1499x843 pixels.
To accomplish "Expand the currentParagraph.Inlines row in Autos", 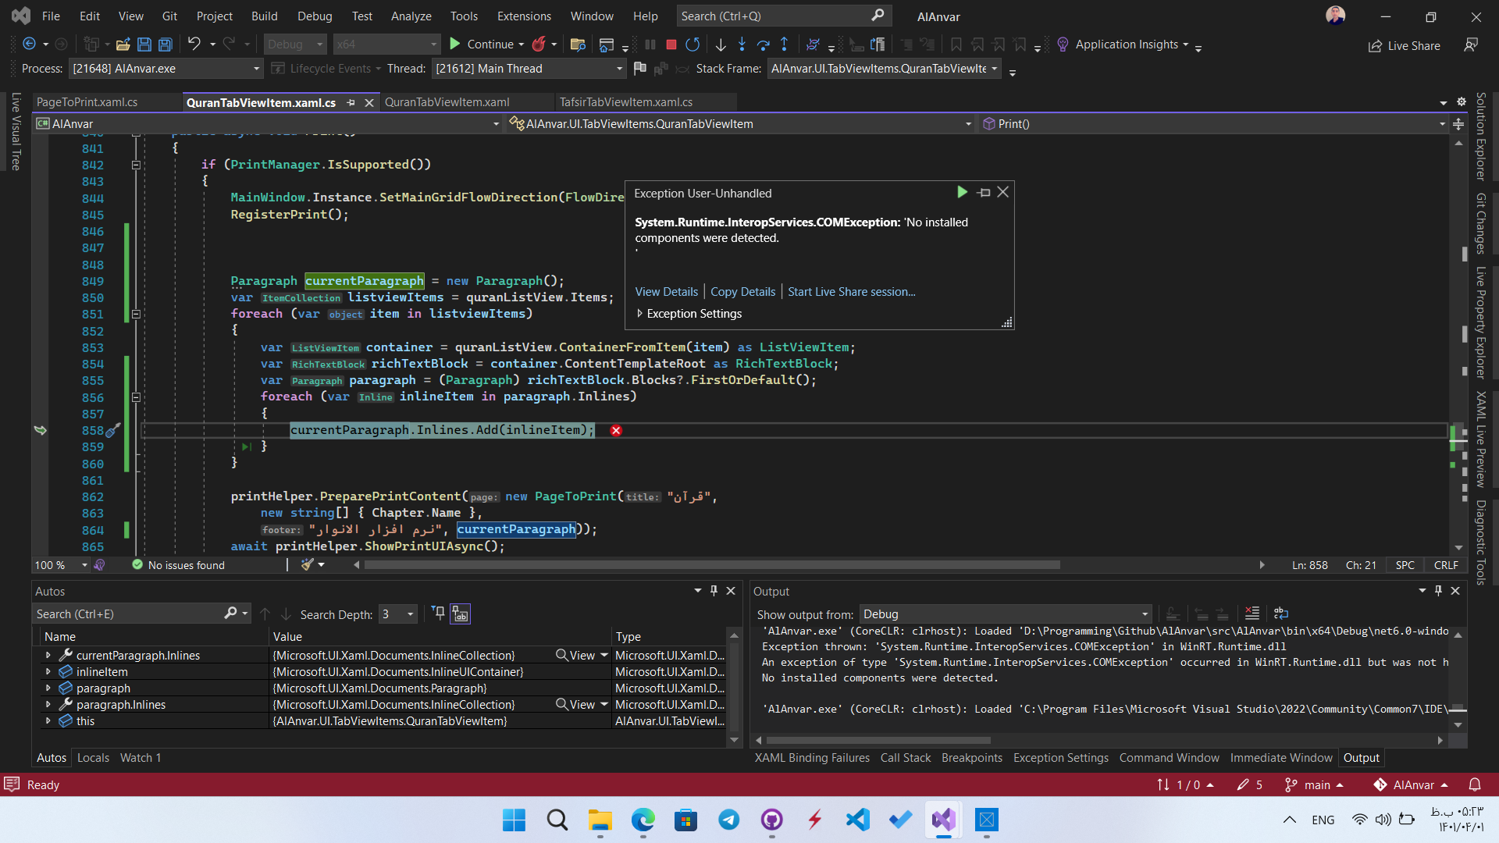I will pyautogui.click(x=48, y=655).
